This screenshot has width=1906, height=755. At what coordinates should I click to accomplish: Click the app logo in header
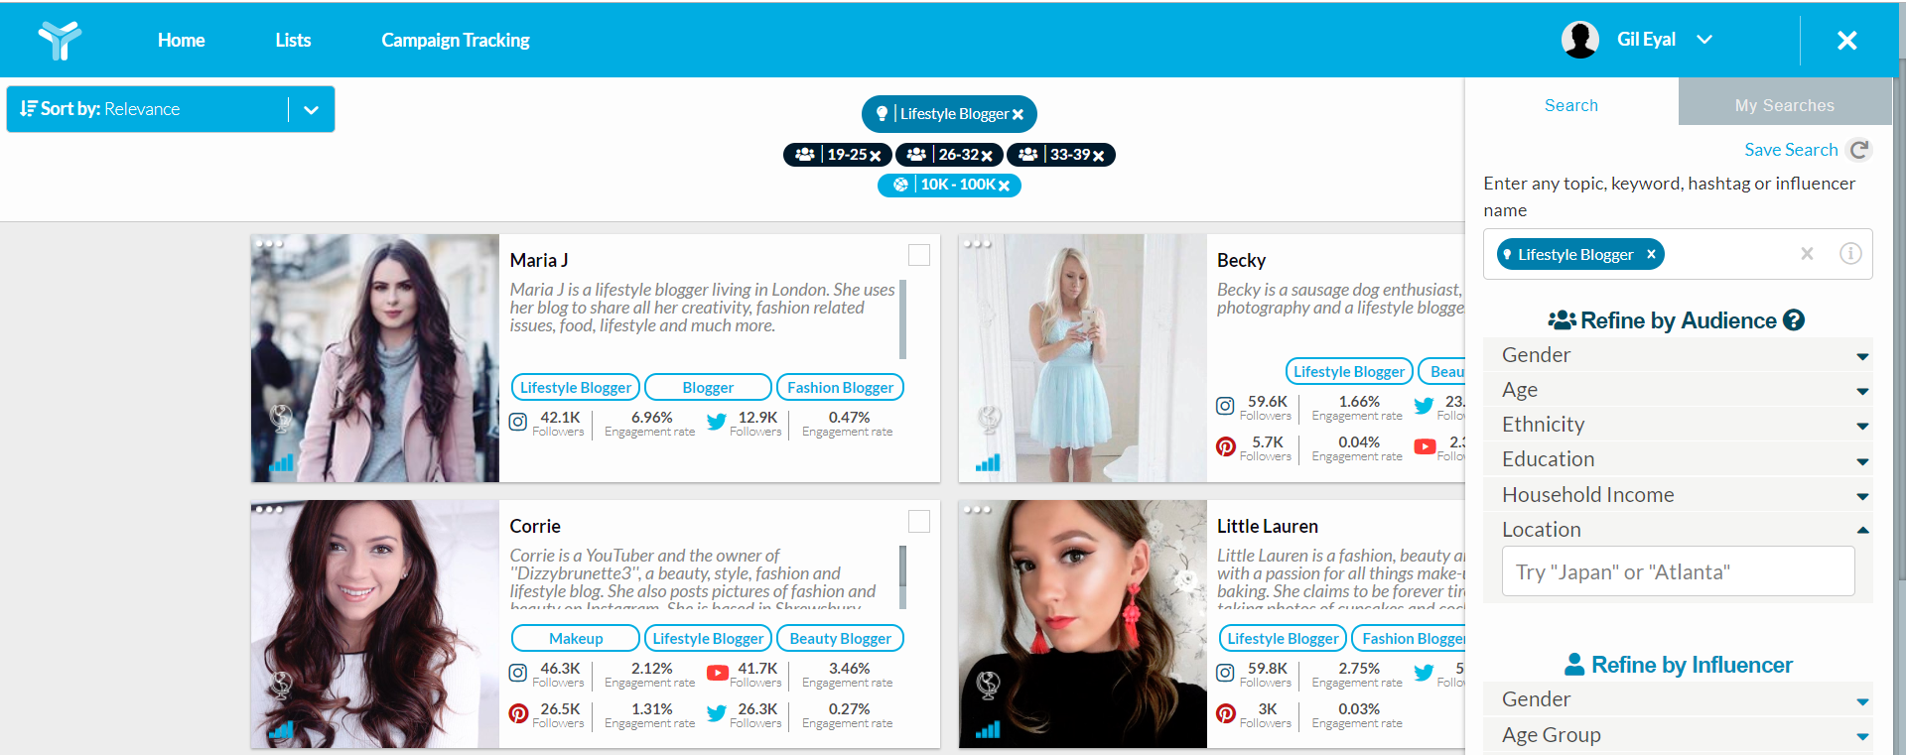tap(60, 40)
